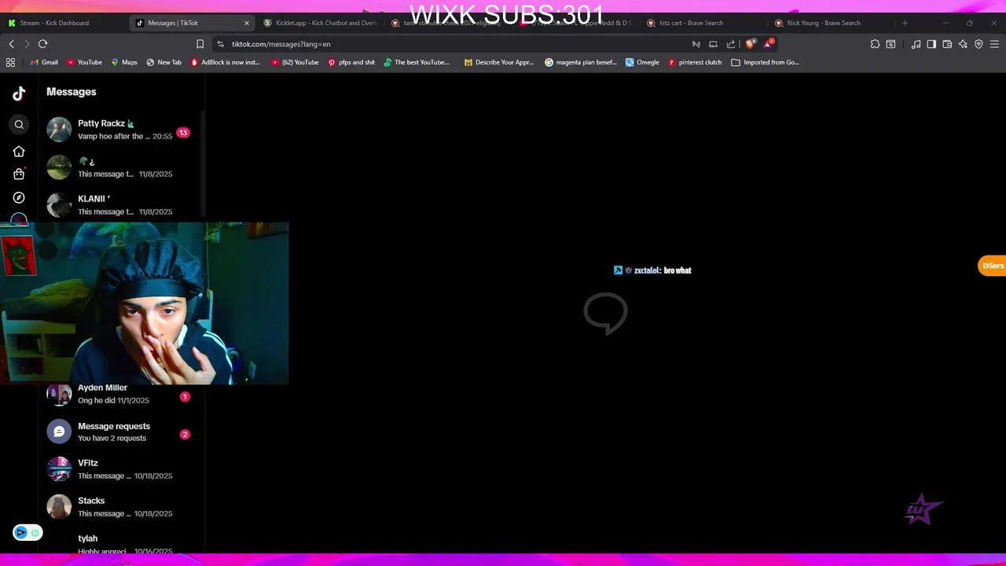Open the pfps and shit bookmark
This screenshot has width=1006, height=566.
(351, 62)
